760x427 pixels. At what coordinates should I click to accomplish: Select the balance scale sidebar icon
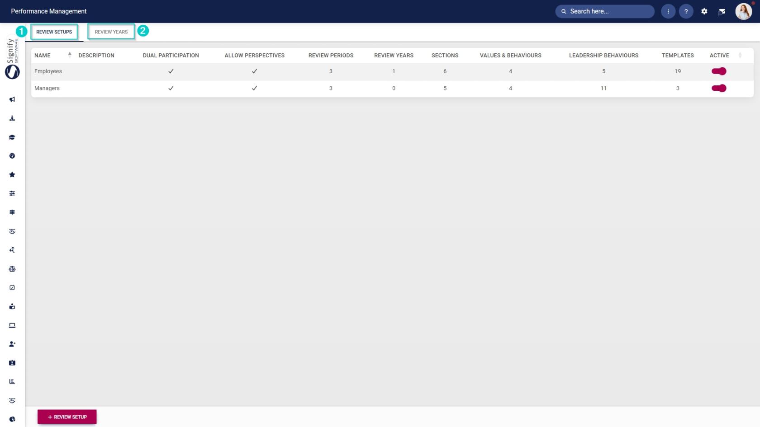(x=12, y=269)
